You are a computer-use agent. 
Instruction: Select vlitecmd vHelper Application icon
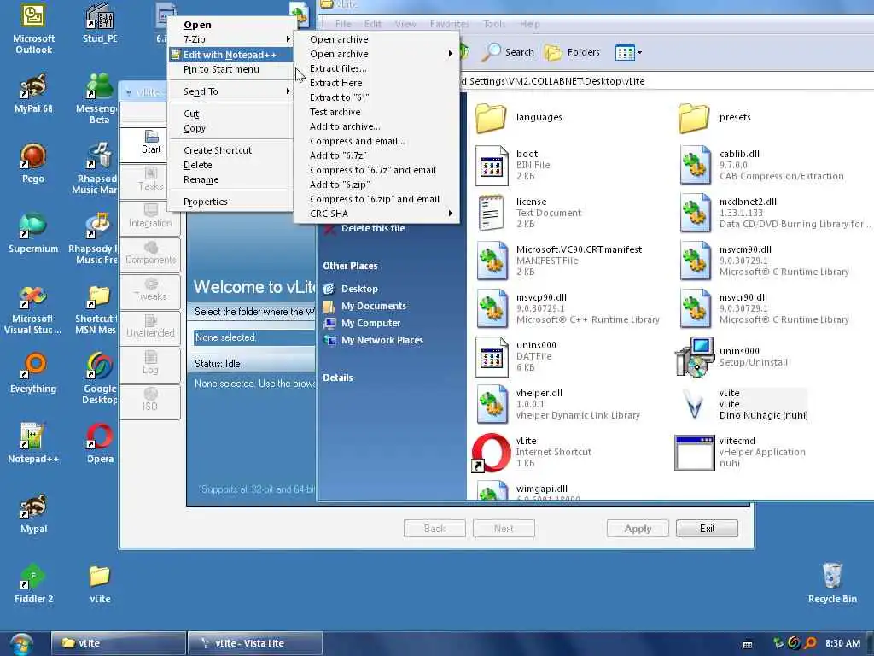click(x=695, y=453)
